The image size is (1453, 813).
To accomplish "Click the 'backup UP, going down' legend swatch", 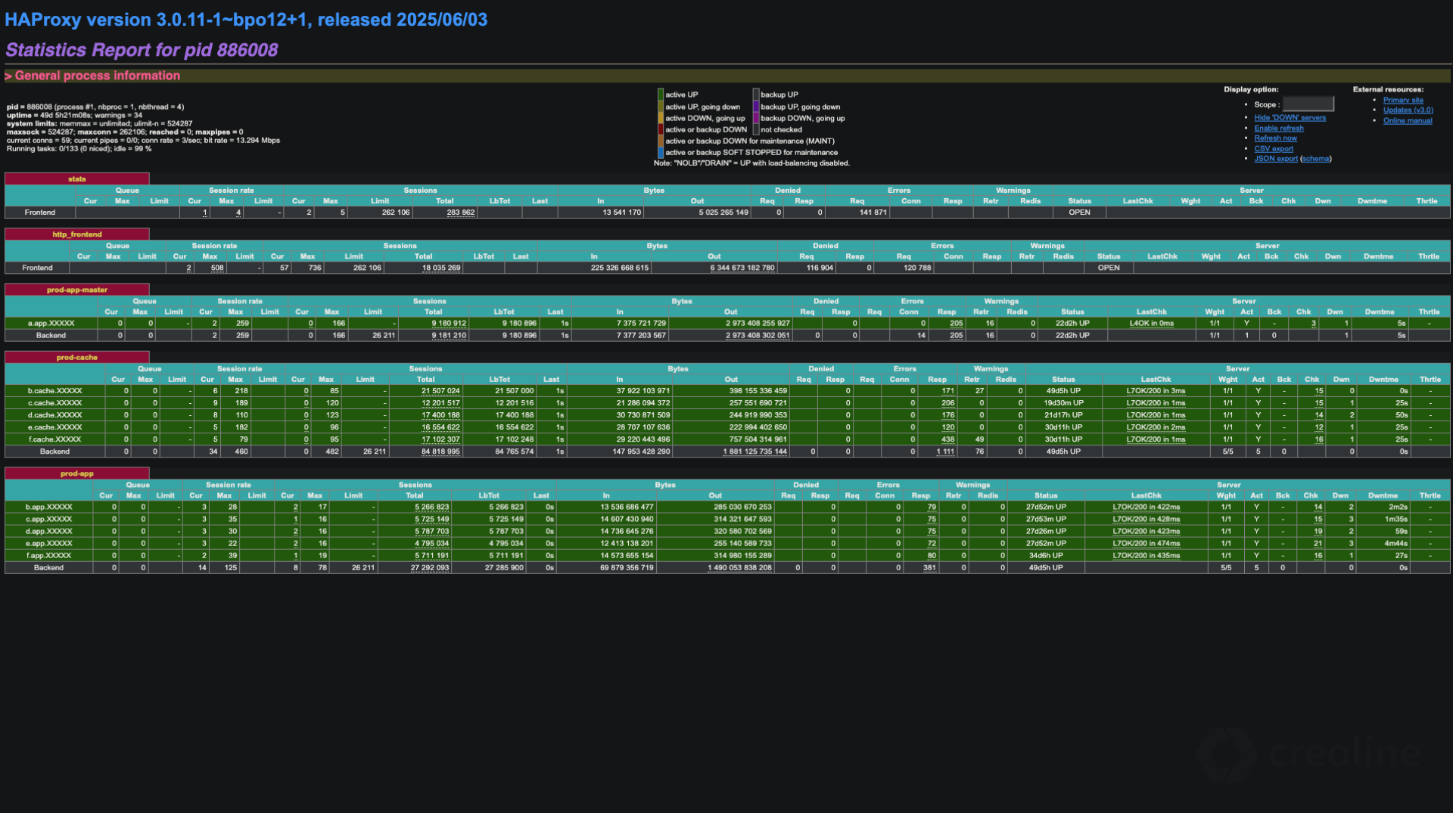I will (756, 107).
